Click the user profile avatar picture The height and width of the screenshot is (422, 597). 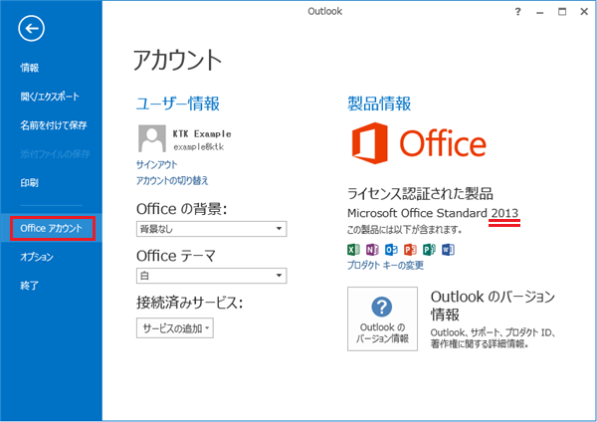click(x=152, y=138)
